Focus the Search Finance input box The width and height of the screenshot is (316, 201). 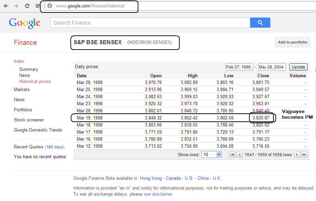[150, 23]
